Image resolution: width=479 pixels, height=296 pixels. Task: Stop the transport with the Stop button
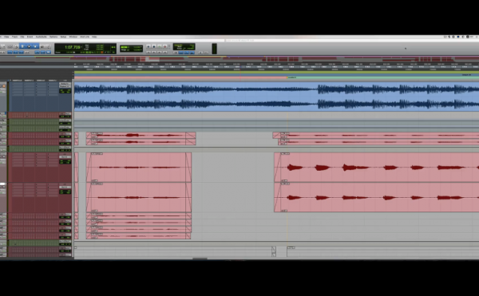pos(154,47)
